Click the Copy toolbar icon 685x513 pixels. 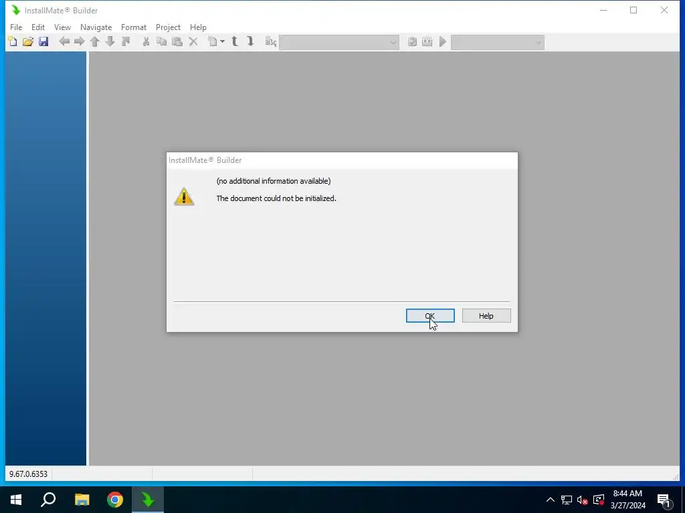click(x=162, y=42)
